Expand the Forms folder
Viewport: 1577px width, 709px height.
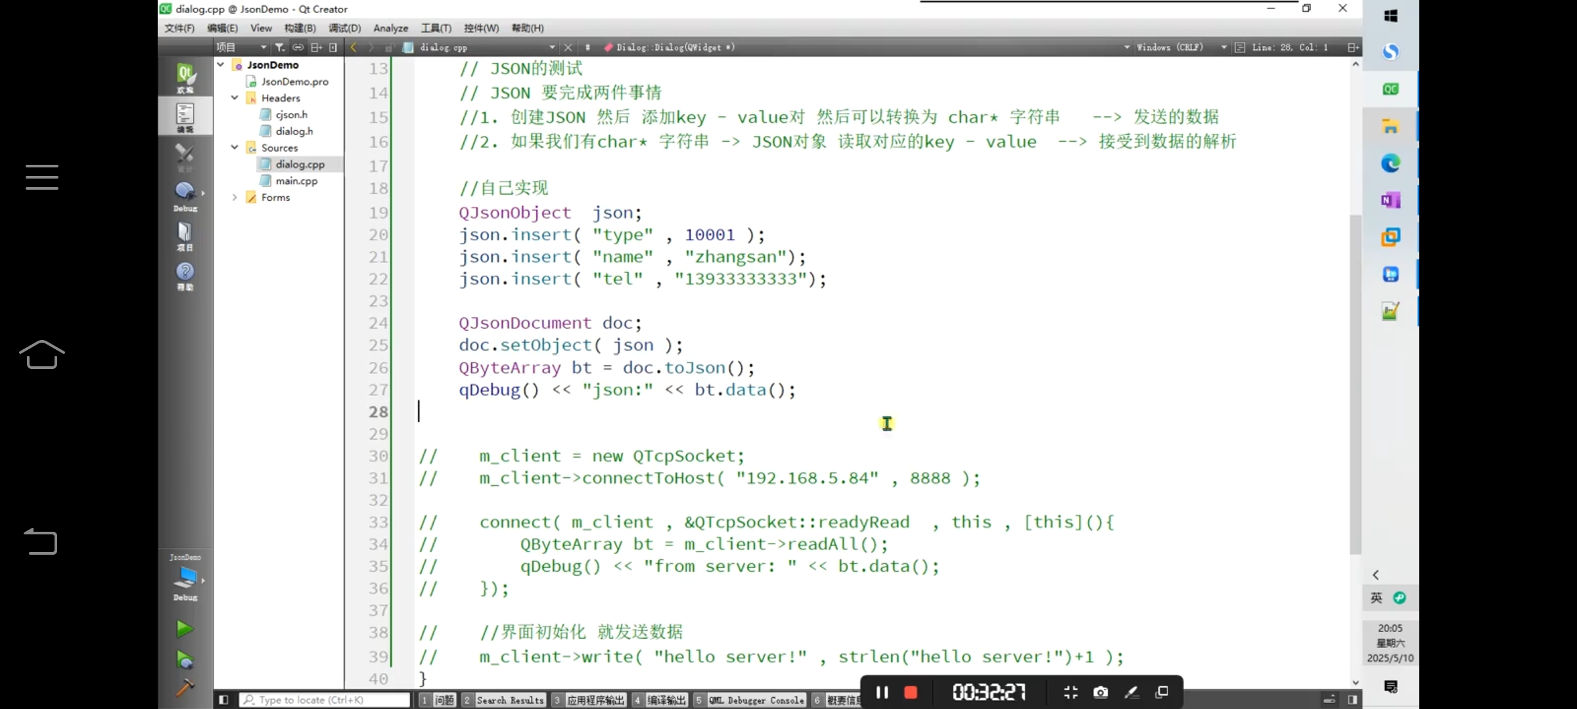pyautogui.click(x=235, y=197)
